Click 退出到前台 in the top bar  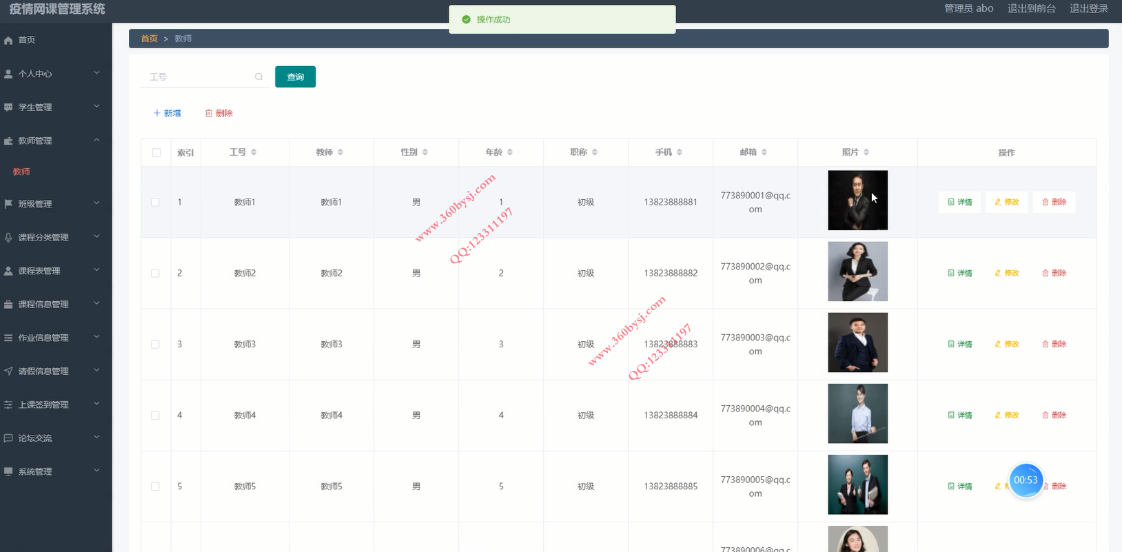[x=1031, y=8]
